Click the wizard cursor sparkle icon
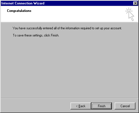 click(x=130, y=14)
